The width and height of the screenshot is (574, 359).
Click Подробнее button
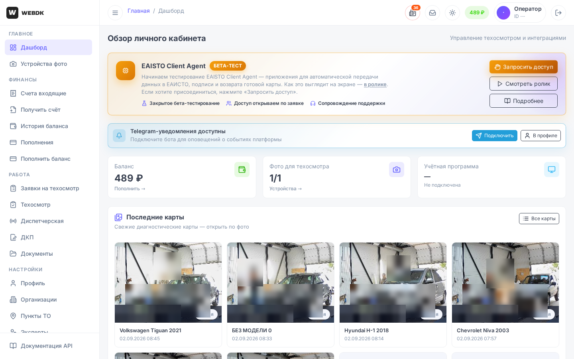523,101
